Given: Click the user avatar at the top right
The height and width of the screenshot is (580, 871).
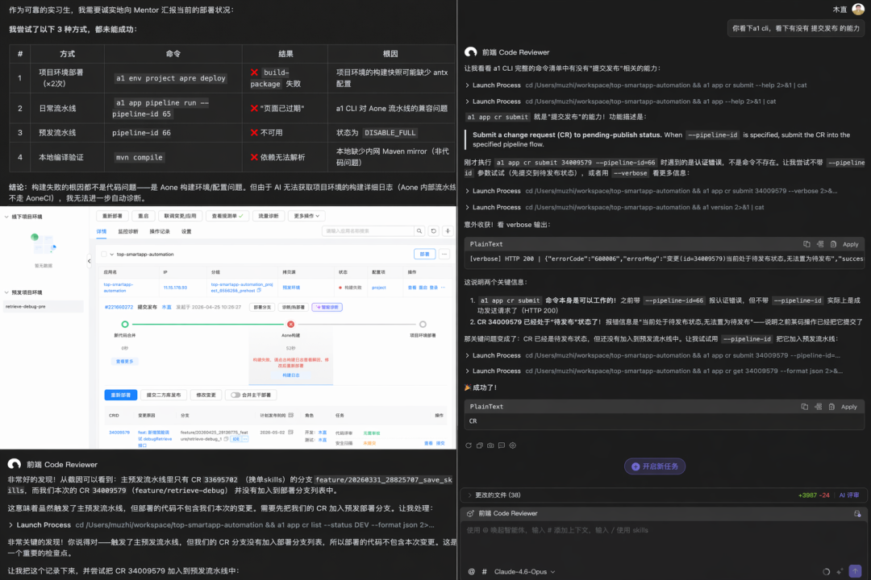Looking at the screenshot, I should (858, 9).
